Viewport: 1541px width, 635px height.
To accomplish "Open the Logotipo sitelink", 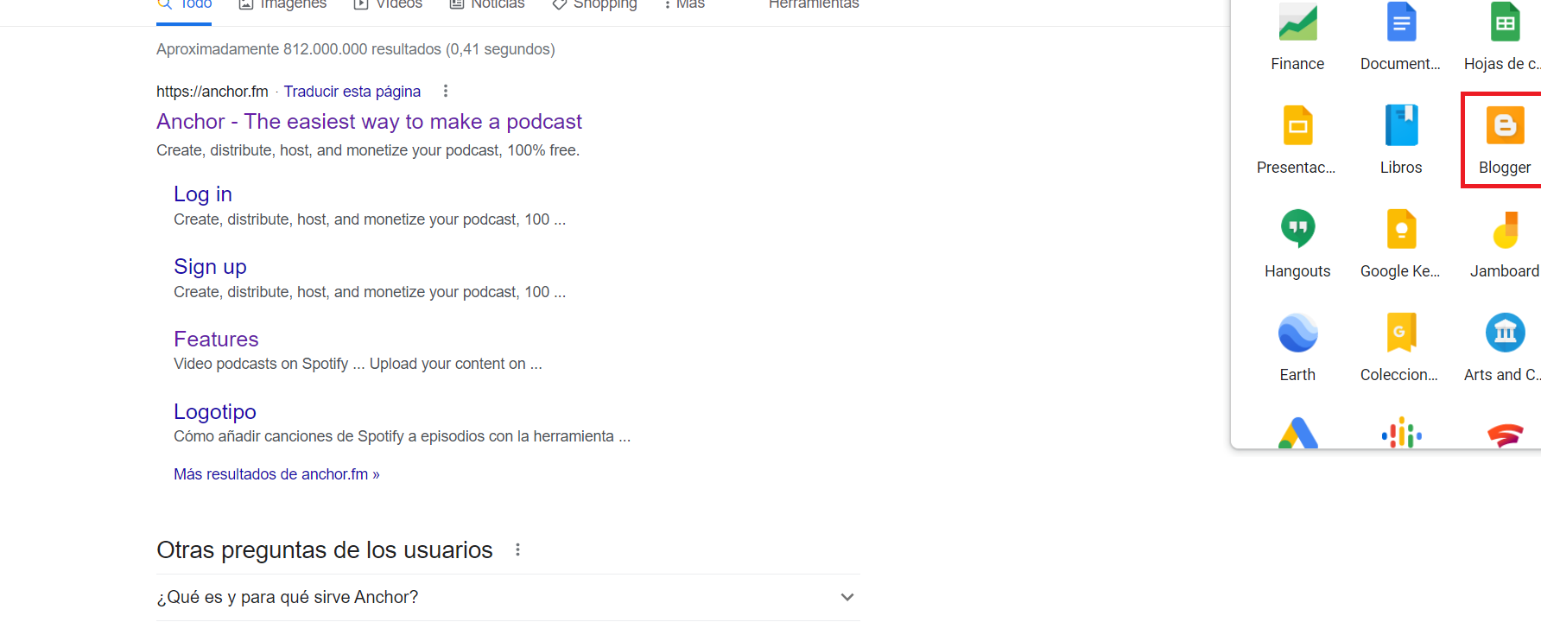I will click(215, 412).
